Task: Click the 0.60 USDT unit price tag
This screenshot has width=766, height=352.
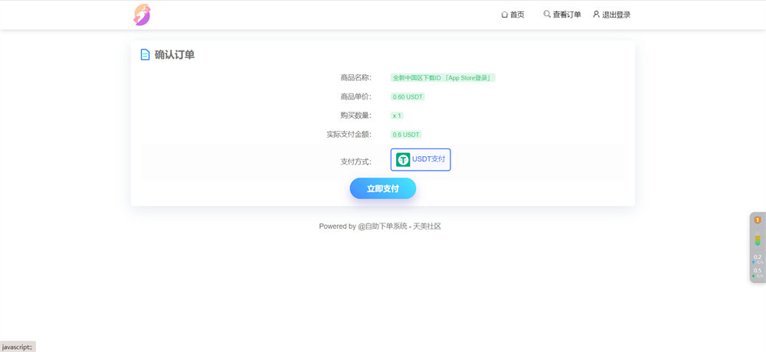Action: click(x=408, y=97)
